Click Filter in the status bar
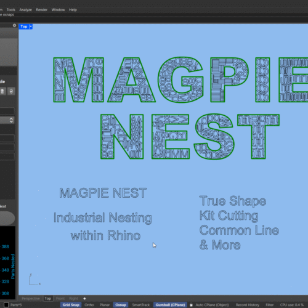 [270, 305]
